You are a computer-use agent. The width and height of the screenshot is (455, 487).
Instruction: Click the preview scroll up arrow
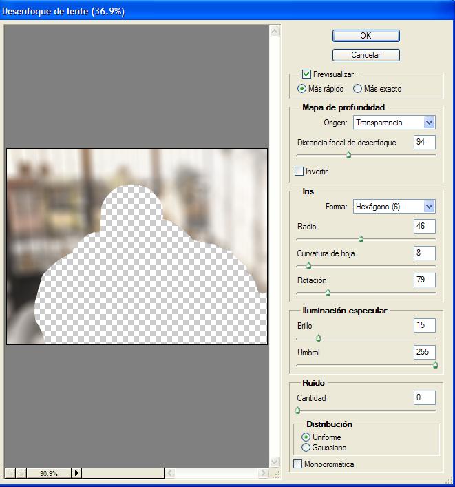tap(275, 32)
